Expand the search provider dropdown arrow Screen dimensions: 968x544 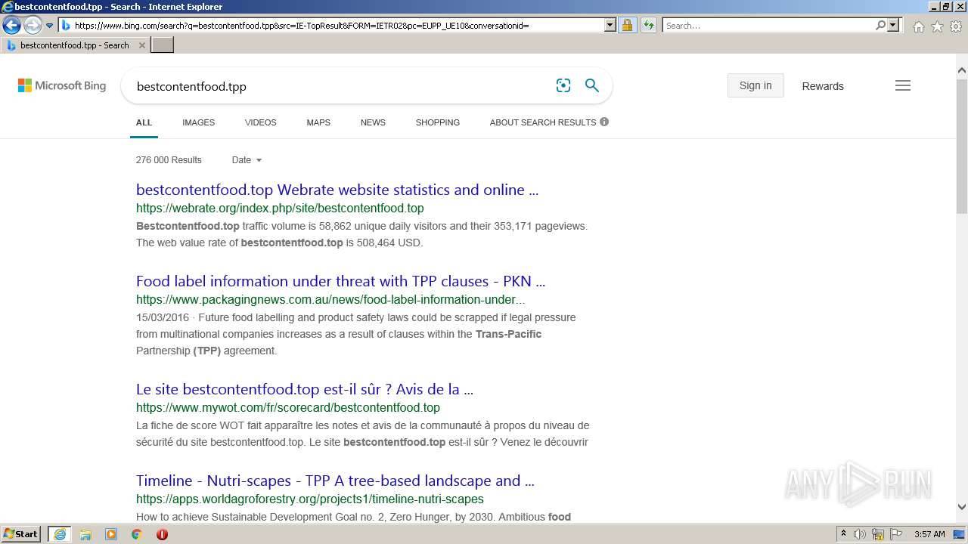(x=893, y=25)
